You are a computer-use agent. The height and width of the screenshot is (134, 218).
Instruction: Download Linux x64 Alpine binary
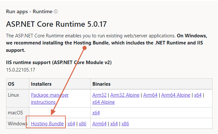[104, 102]
